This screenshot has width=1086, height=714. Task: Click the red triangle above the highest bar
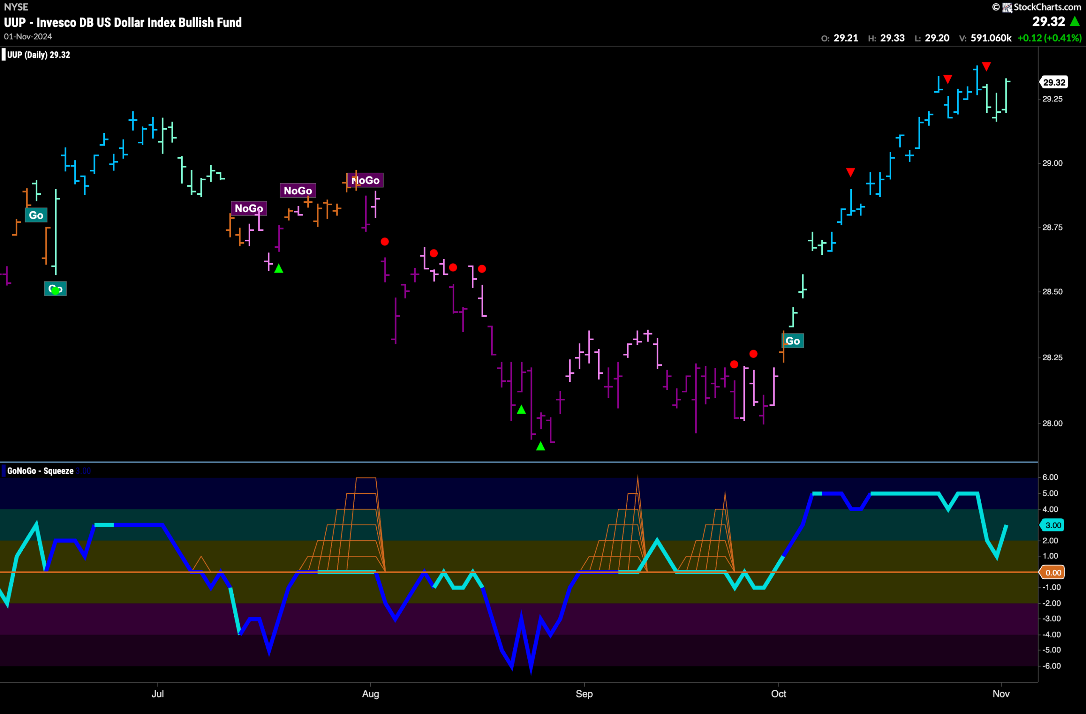(x=987, y=67)
